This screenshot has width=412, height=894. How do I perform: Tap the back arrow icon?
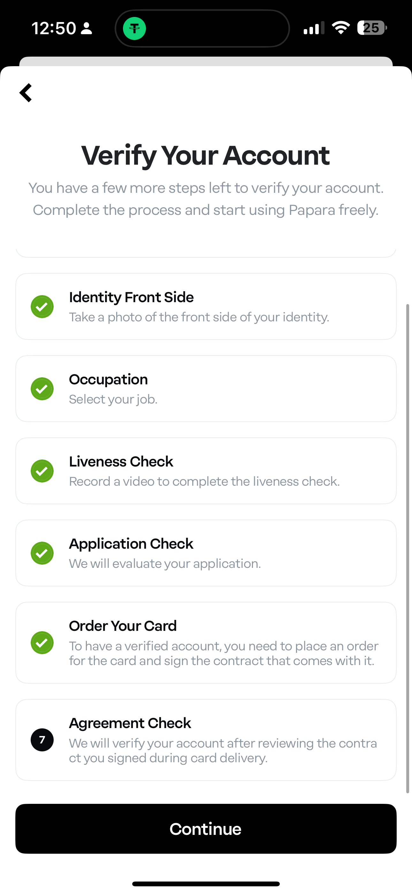click(x=26, y=93)
